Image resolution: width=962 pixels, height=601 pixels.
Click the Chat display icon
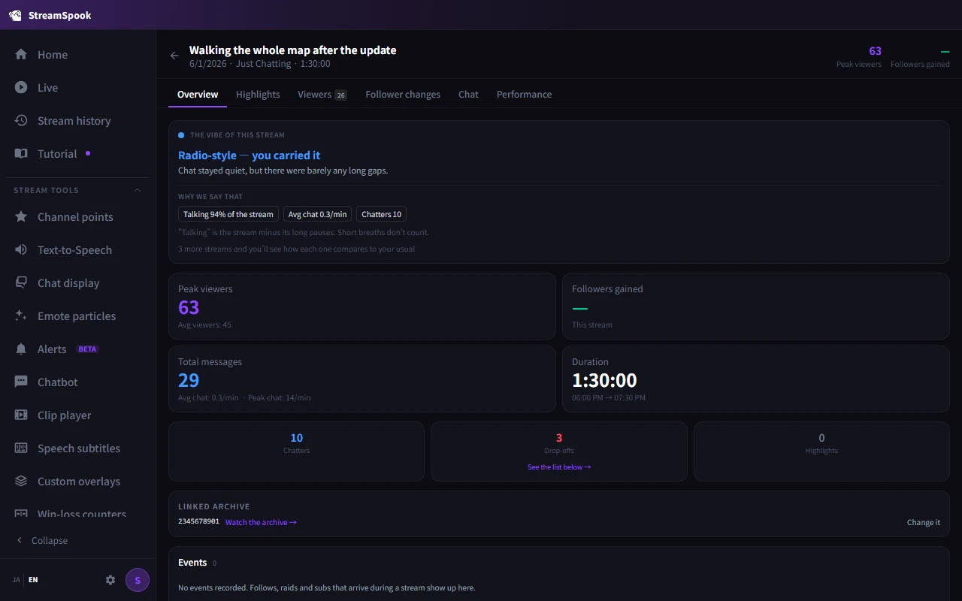[x=21, y=282]
